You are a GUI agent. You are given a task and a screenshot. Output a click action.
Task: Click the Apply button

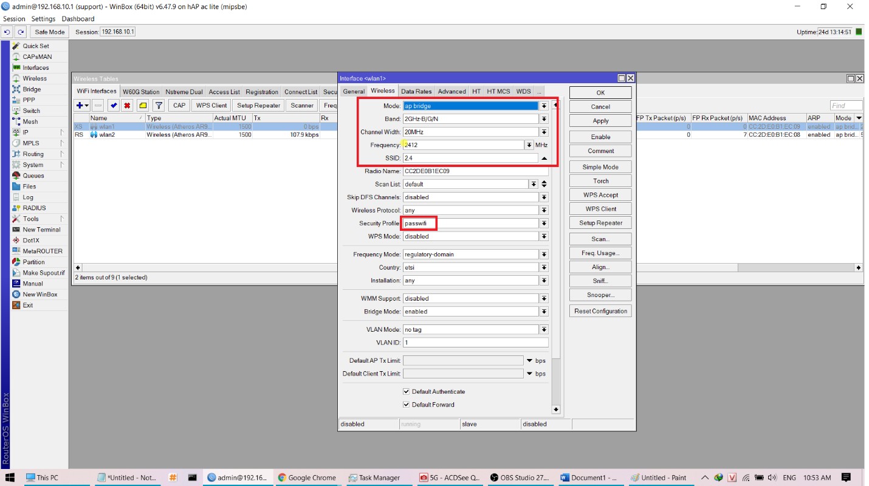[x=600, y=121]
